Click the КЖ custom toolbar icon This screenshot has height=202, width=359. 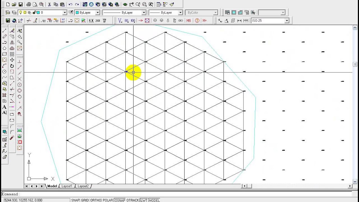tap(91, 20)
